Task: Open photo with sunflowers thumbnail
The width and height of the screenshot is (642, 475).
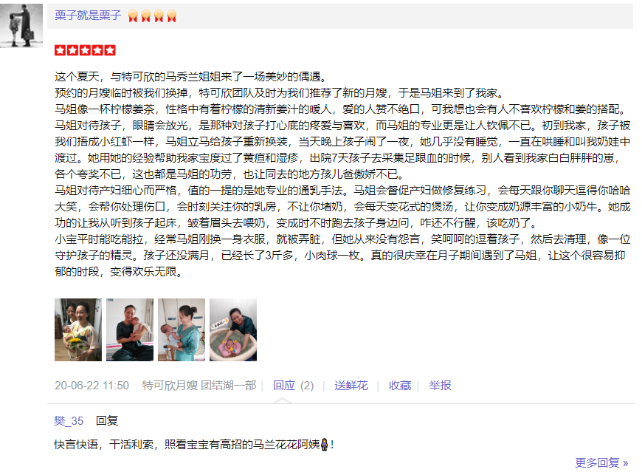Action: pos(78,329)
